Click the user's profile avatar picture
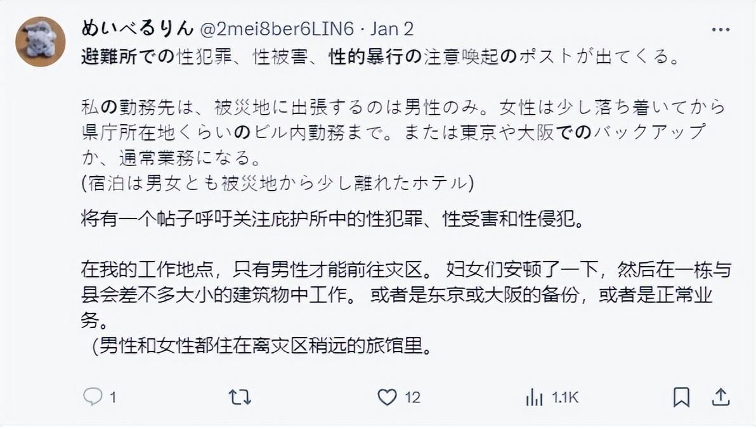Image resolution: width=756 pixels, height=427 pixels. 41,42
